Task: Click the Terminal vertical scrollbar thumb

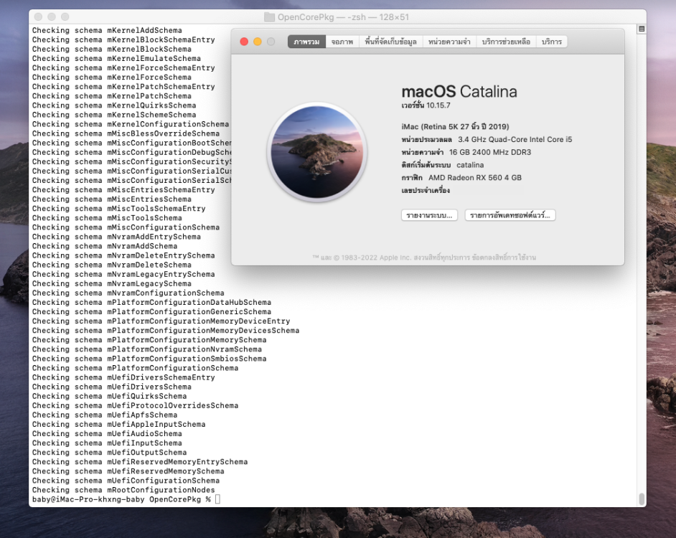Action: 642,499
